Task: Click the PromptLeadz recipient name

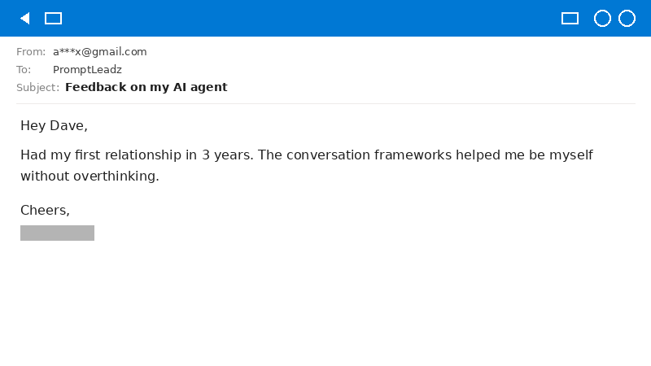Action: pos(87,69)
